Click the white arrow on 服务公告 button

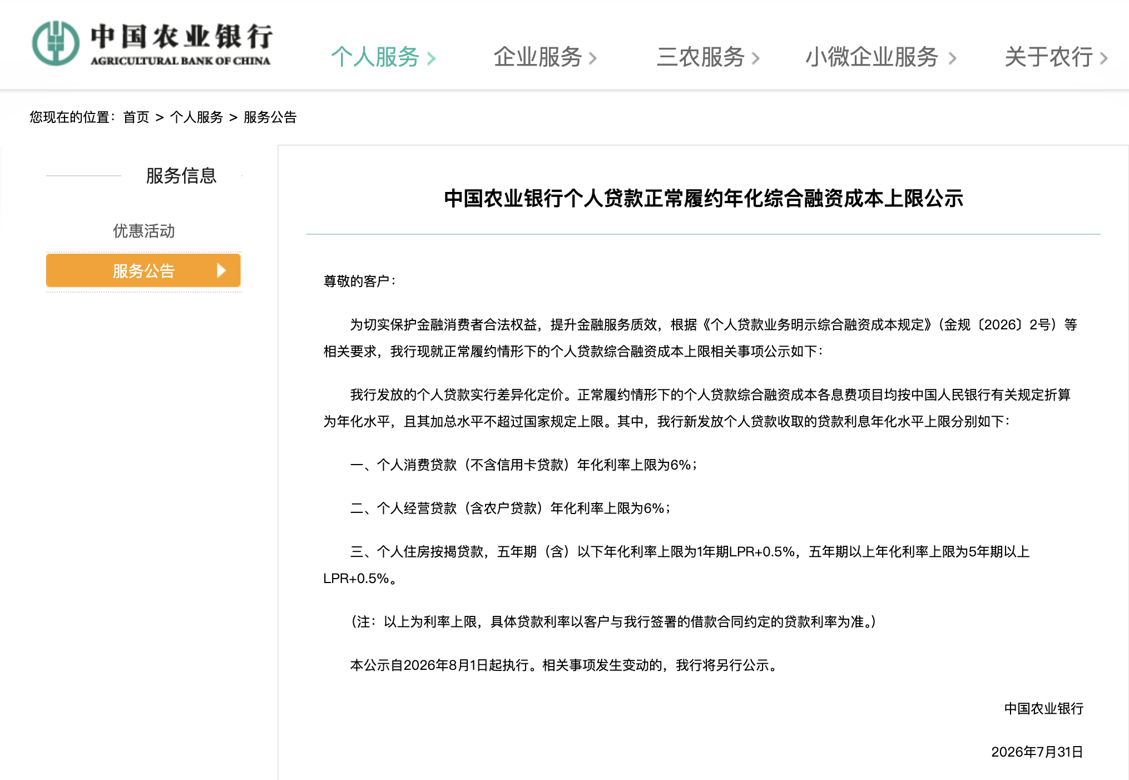221,270
